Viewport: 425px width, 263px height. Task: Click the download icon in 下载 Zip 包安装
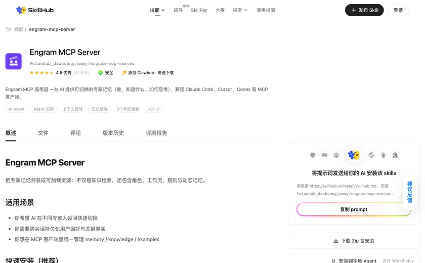click(336, 241)
